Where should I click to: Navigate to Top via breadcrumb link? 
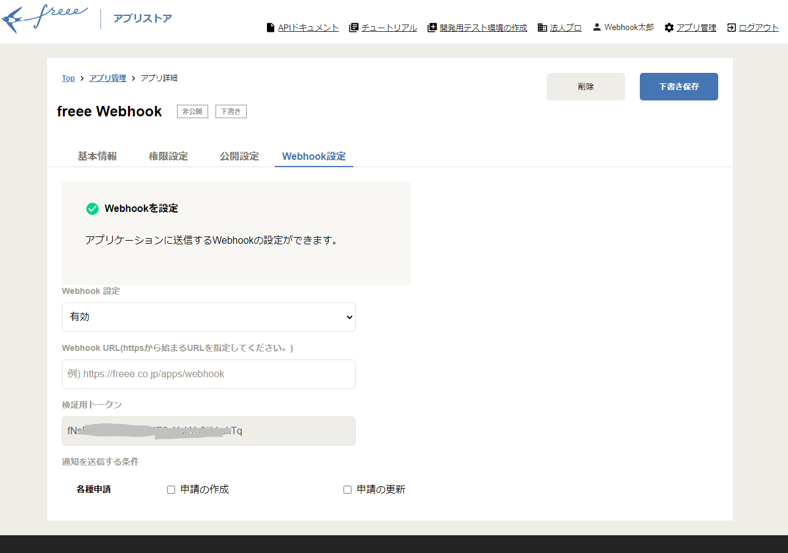(x=68, y=78)
